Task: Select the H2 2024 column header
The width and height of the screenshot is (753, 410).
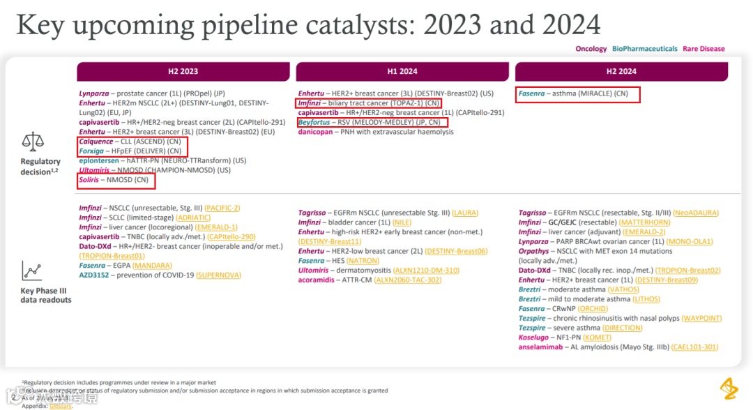Action: pyautogui.click(x=621, y=71)
